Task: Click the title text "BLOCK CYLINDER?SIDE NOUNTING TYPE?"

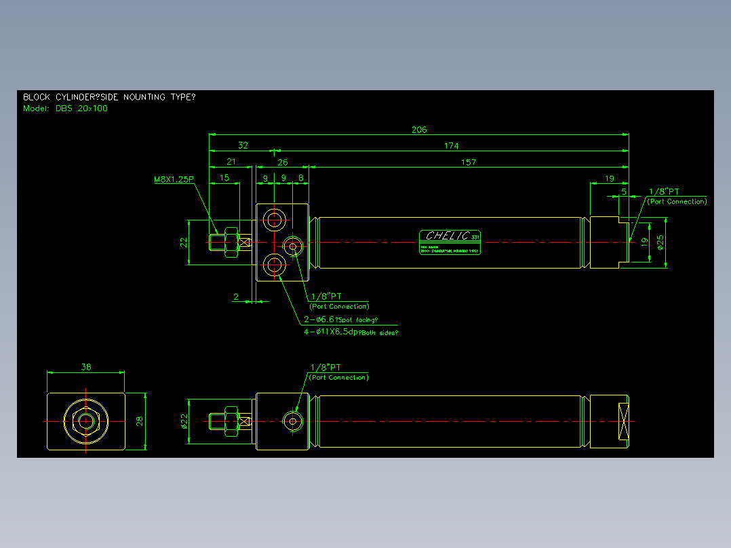Action: tap(110, 97)
